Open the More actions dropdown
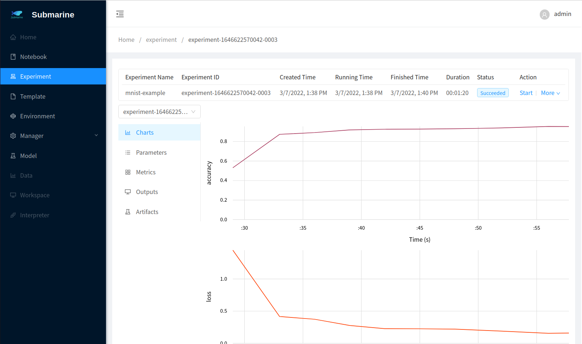The width and height of the screenshot is (582, 344). (550, 93)
